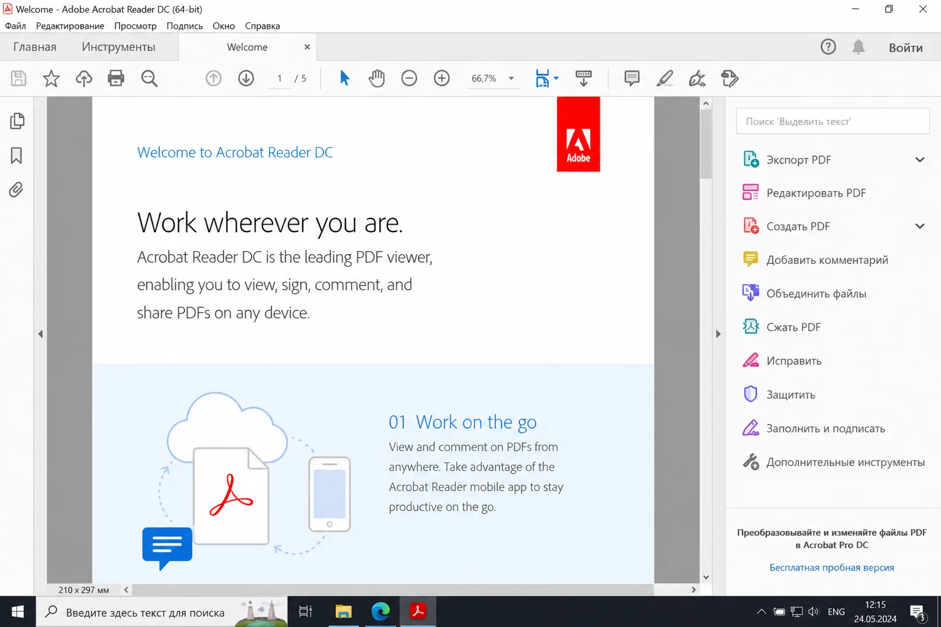Open the sign document pen icon

(x=697, y=78)
